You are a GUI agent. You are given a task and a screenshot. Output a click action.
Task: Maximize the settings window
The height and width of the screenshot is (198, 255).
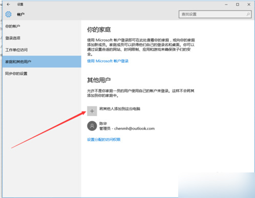click(x=238, y=5)
